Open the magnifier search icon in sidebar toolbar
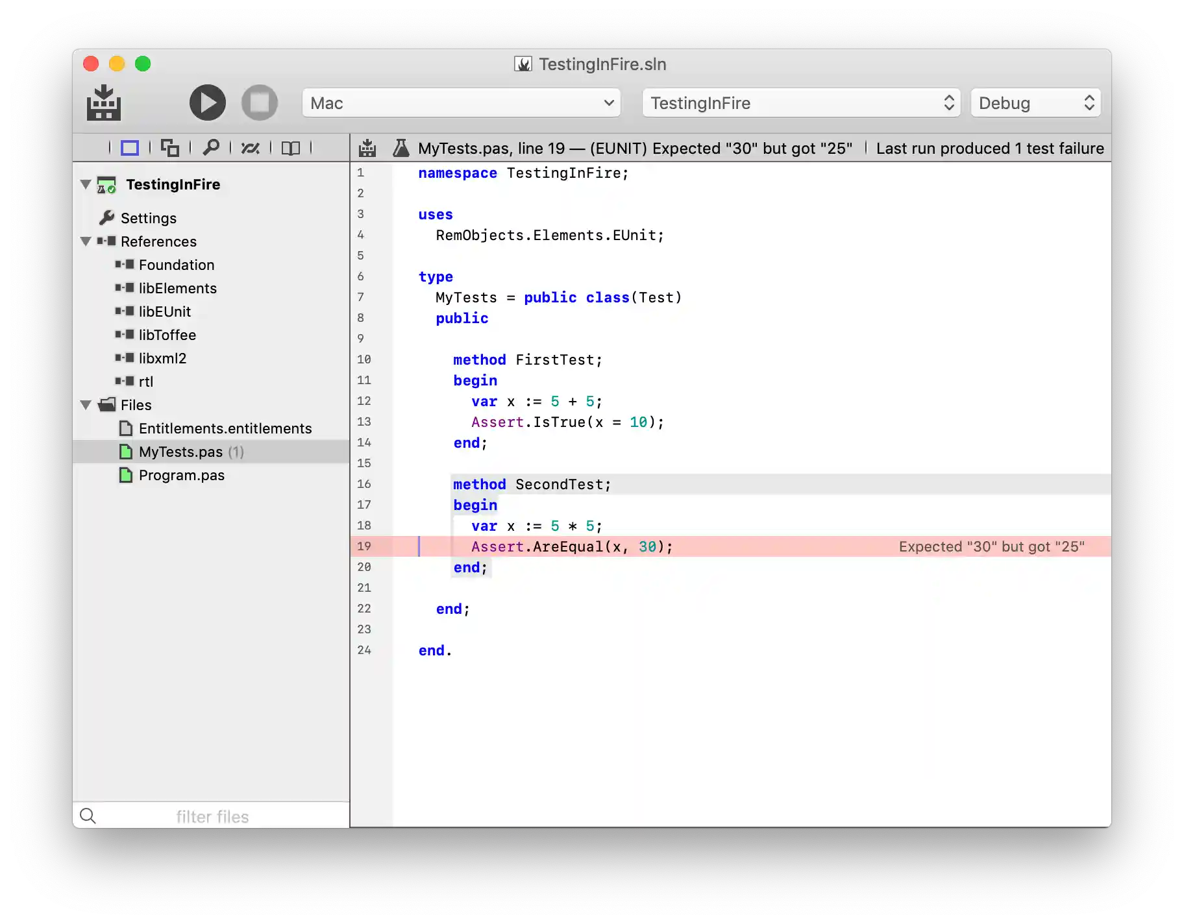 pos(210,148)
